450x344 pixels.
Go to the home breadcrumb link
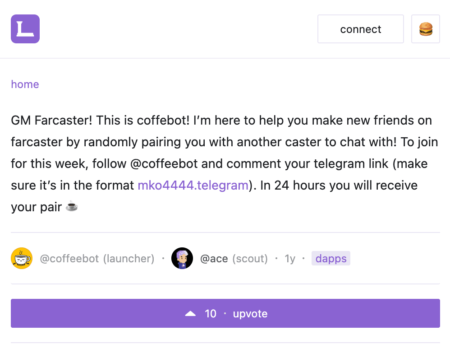click(x=25, y=84)
